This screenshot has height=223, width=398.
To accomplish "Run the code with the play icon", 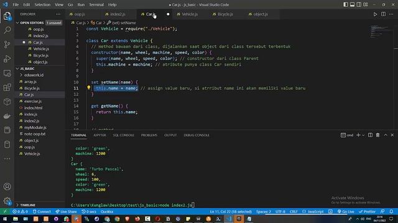I will coord(375,14).
